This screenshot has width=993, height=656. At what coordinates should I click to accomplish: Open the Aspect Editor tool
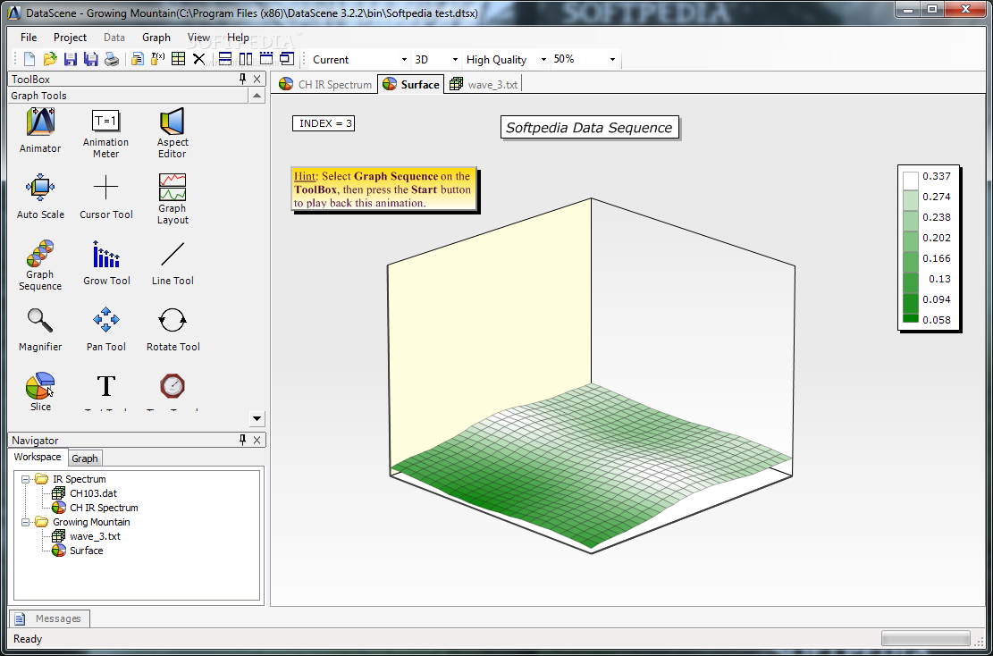point(173,133)
